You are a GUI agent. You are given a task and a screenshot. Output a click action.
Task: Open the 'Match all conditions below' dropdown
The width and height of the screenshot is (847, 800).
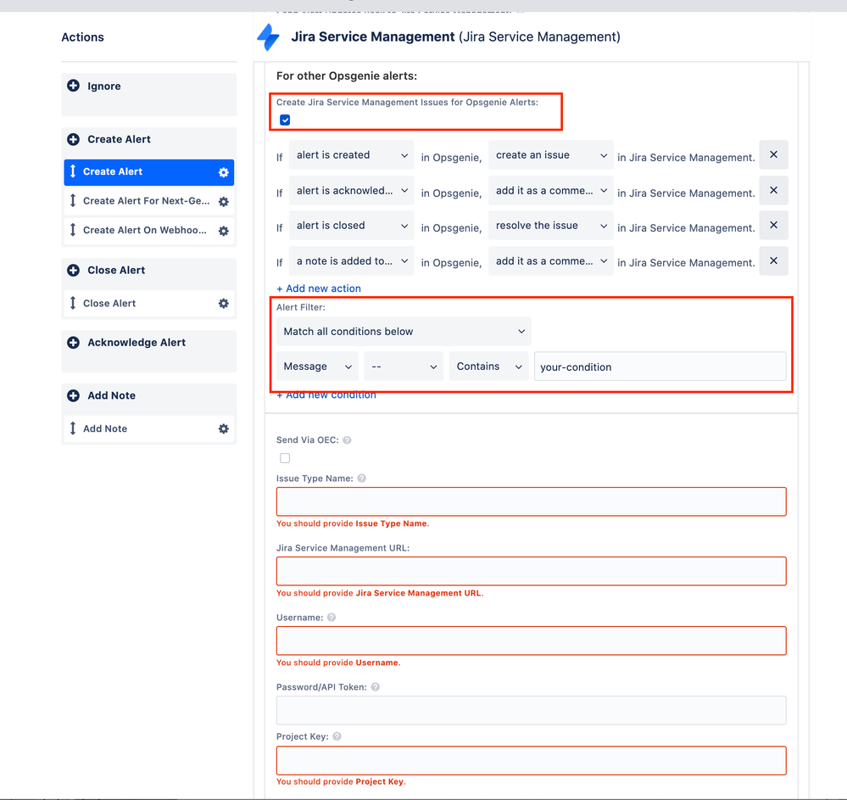[x=404, y=332]
